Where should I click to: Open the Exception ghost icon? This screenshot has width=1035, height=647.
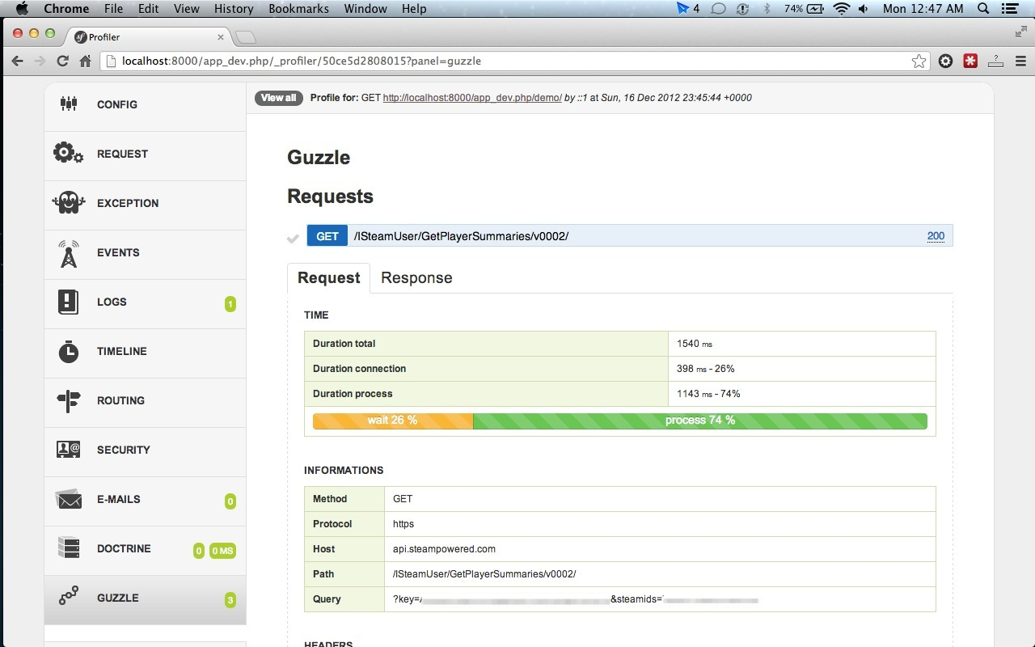click(68, 202)
